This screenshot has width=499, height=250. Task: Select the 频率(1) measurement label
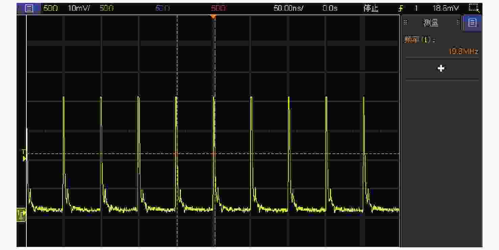pyautogui.click(x=420, y=40)
